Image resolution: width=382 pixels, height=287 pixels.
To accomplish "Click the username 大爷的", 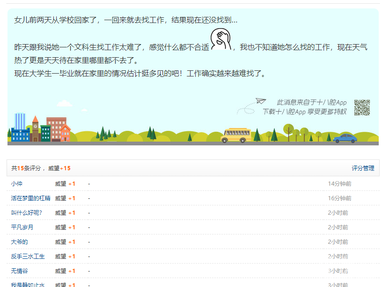I will click(20, 242).
